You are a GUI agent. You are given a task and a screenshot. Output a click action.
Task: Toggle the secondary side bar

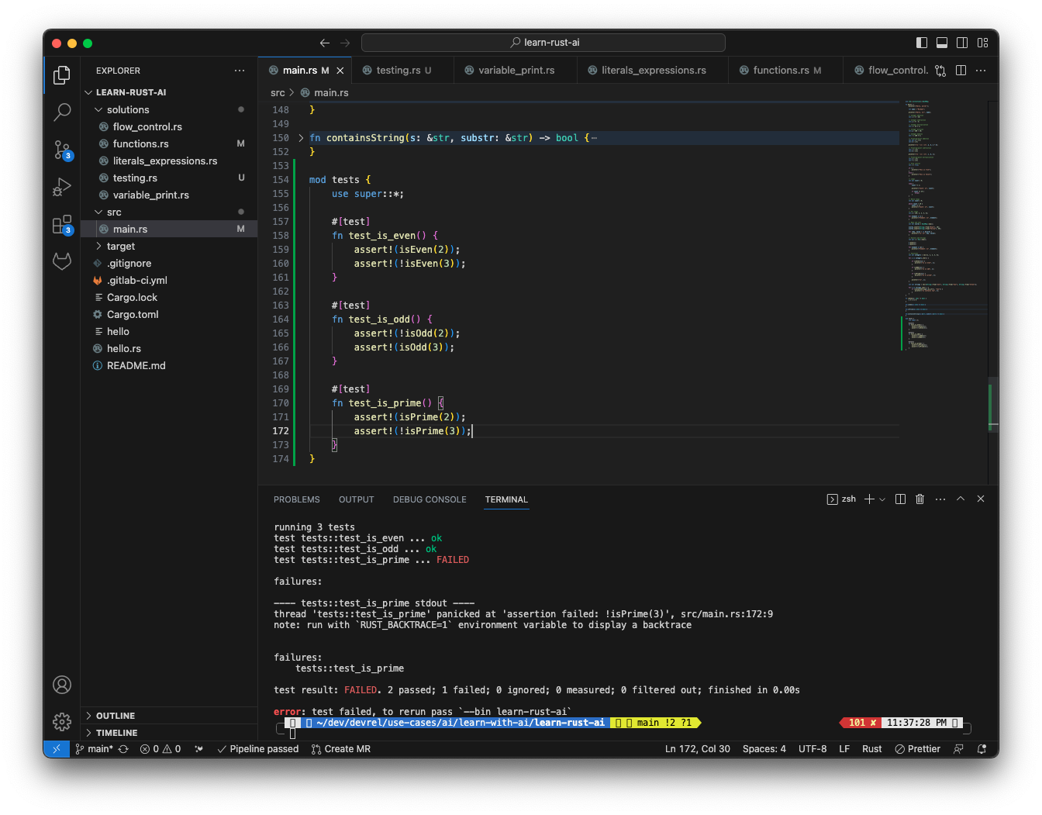click(961, 43)
